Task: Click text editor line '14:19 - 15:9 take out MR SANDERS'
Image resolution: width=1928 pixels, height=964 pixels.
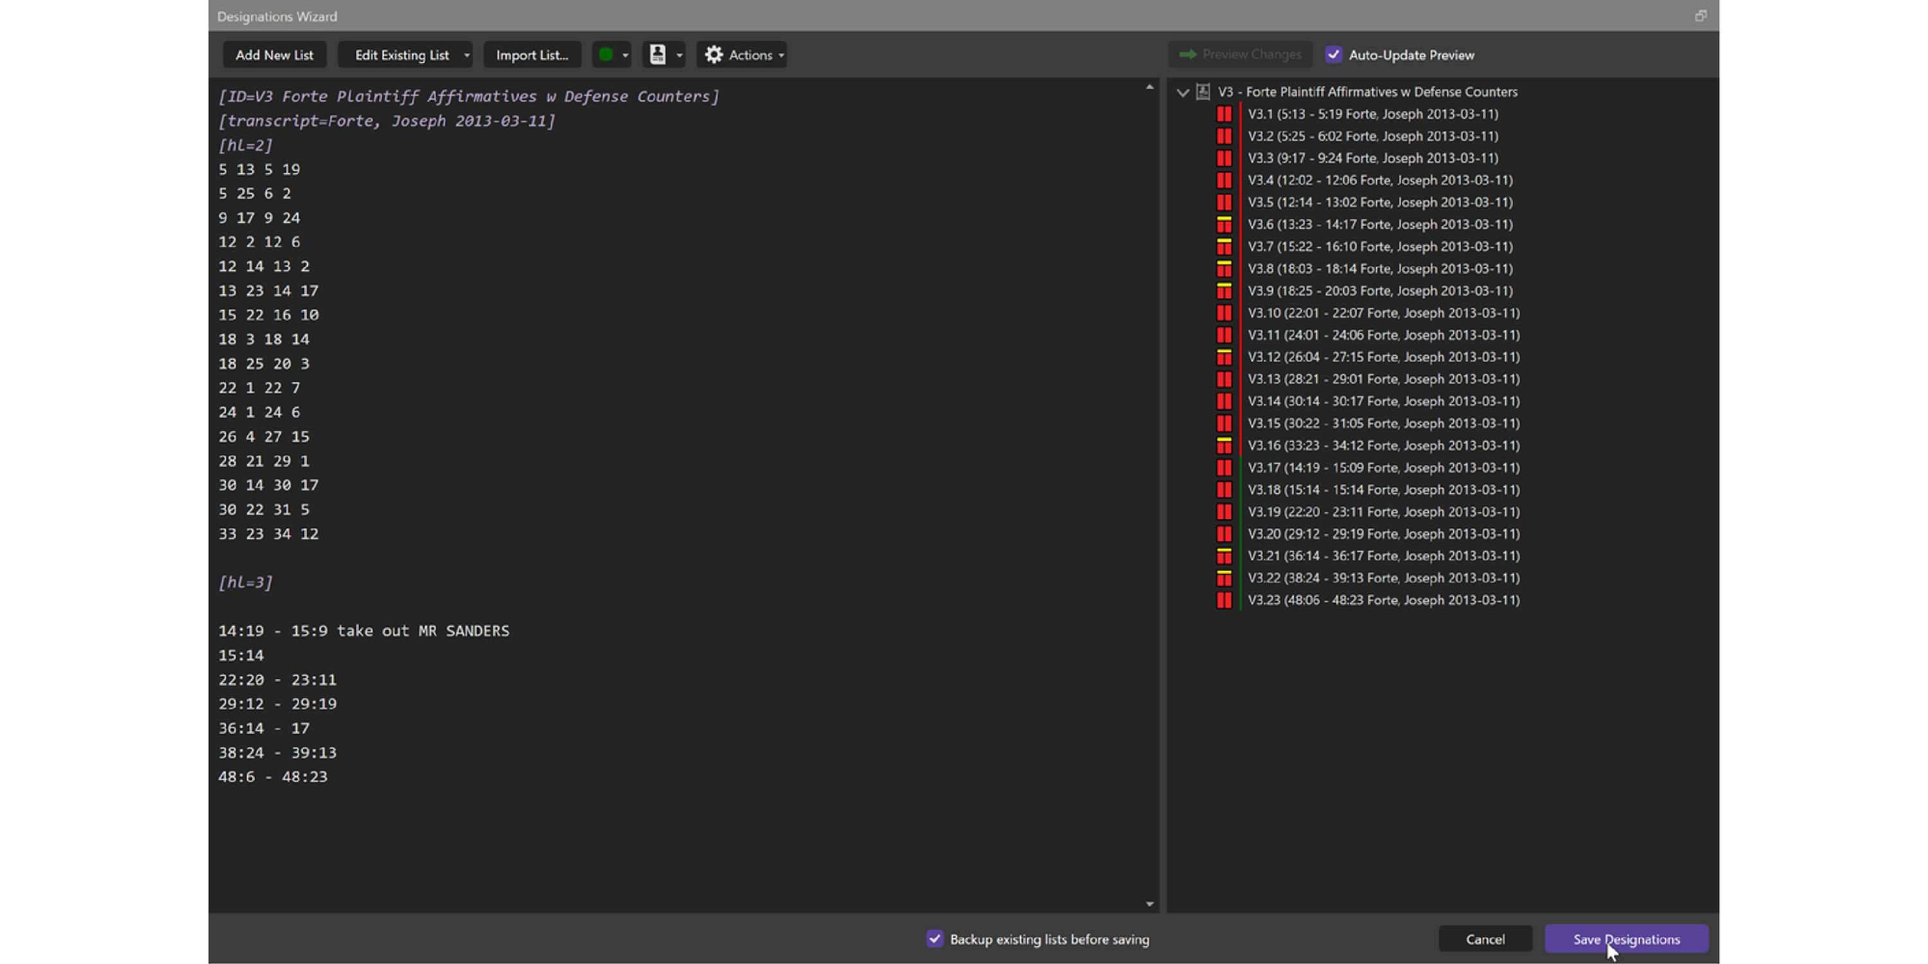Action: [x=363, y=631]
